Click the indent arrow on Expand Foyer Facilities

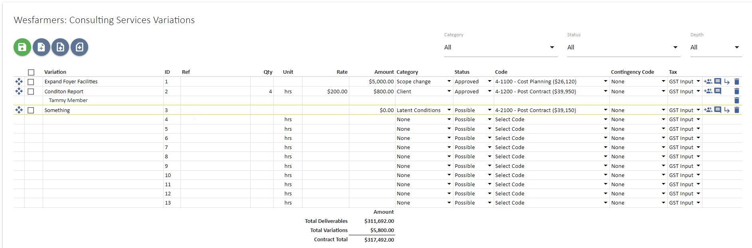(727, 81)
